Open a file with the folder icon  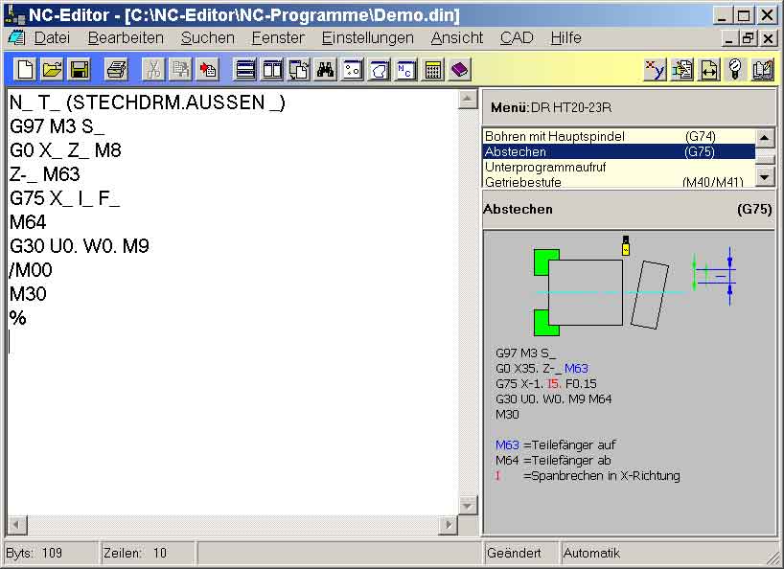[52, 69]
